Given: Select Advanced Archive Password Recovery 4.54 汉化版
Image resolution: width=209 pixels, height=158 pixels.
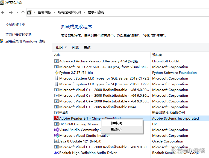Looking at the screenshot, I should [99, 61].
